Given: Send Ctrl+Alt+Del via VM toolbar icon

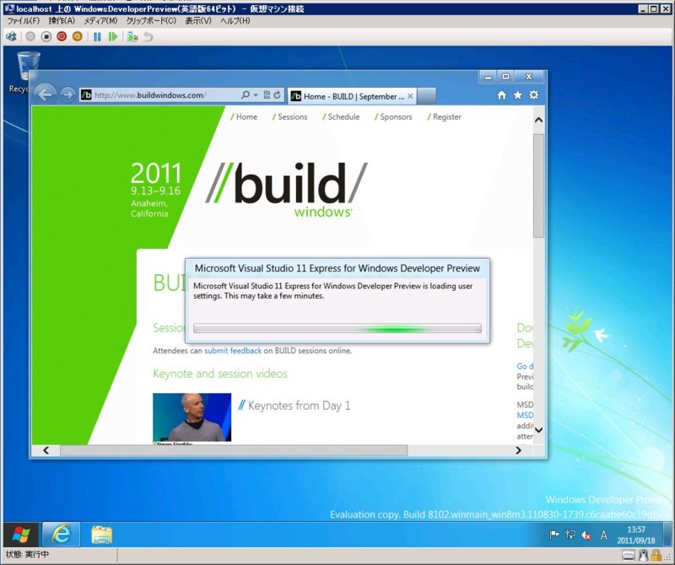Looking at the screenshot, I should (12, 36).
